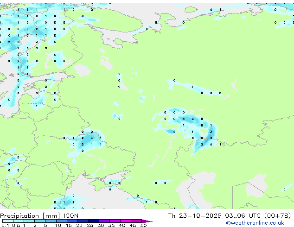The image size is (294, 227).
Task: Click the '03..06 UTC' time range
Action: point(243,216)
